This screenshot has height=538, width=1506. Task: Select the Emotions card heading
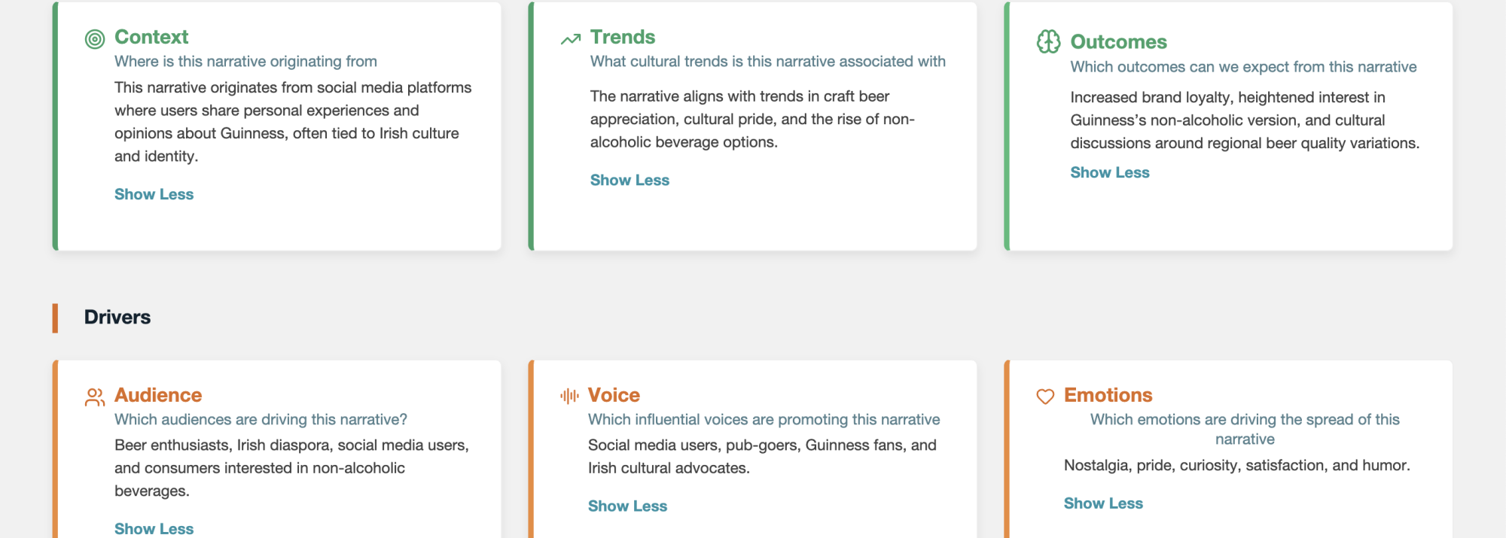click(1108, 395)
